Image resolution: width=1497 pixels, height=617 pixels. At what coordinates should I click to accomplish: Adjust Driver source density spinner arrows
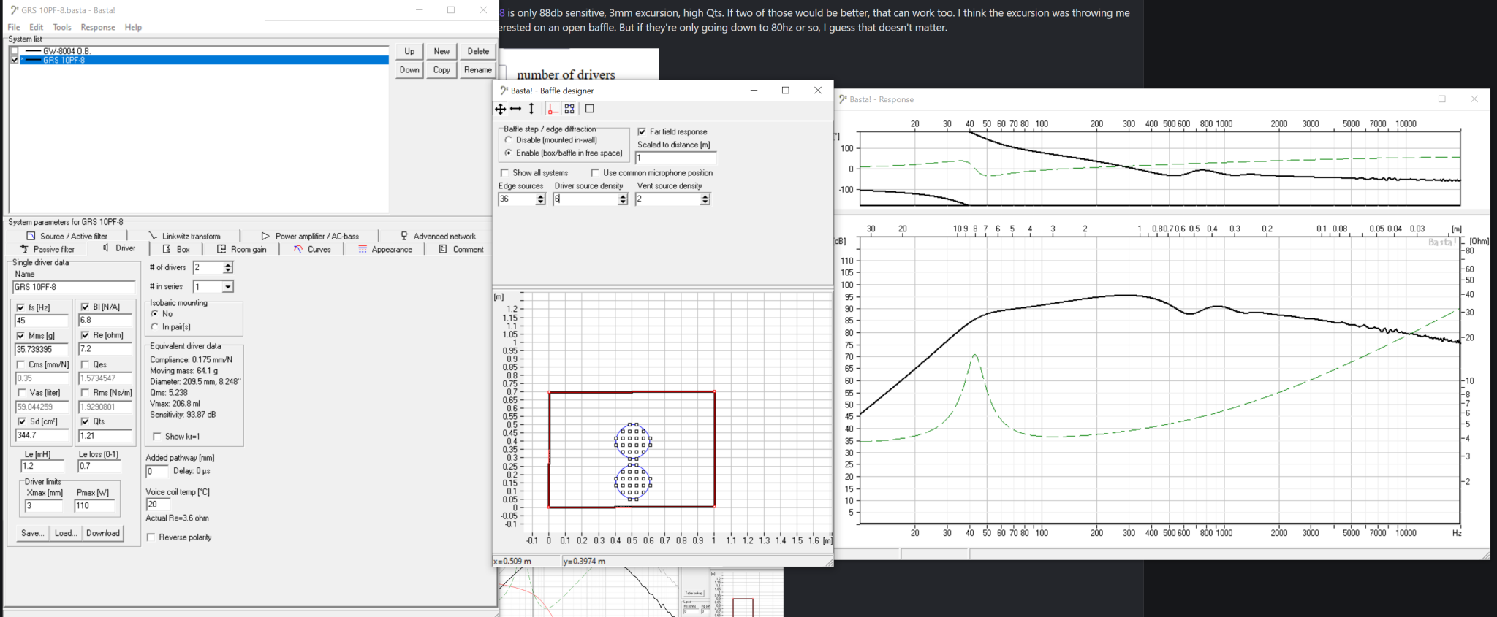(x=623, y=199)
